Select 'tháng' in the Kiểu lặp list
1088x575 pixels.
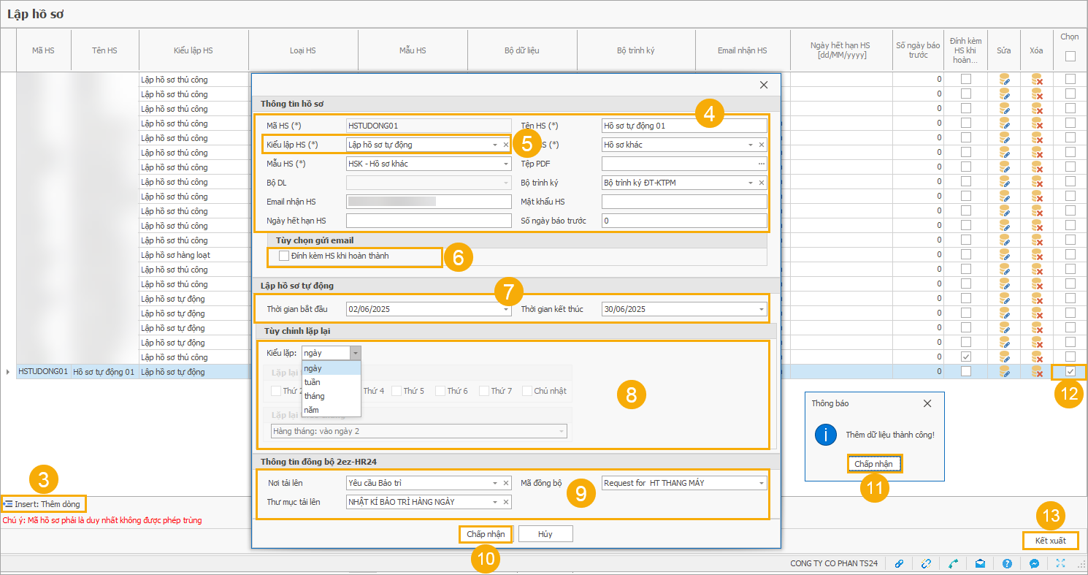click(332, 396)
